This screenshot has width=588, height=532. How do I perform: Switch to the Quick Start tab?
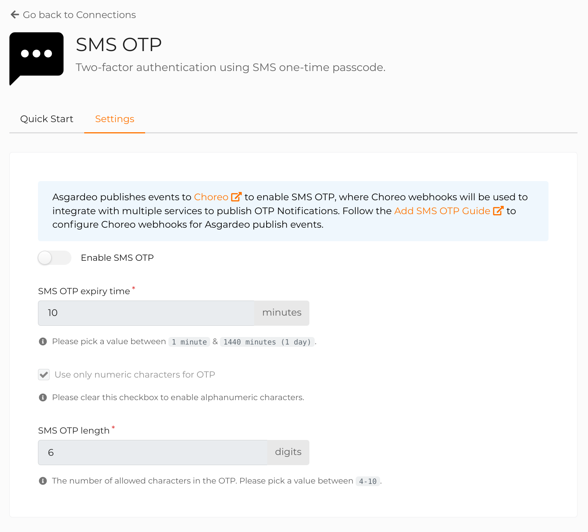[47, 119]
